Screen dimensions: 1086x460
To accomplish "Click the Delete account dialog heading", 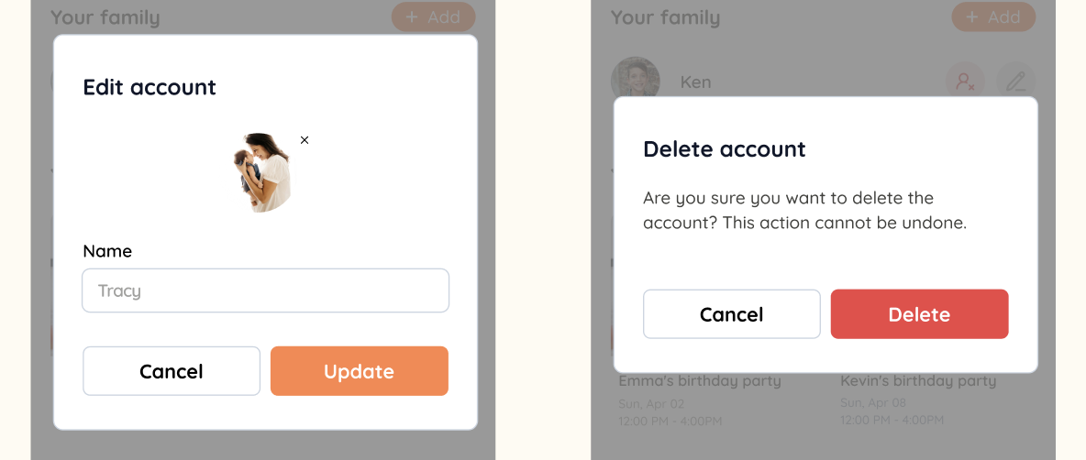I will [725, 148].
